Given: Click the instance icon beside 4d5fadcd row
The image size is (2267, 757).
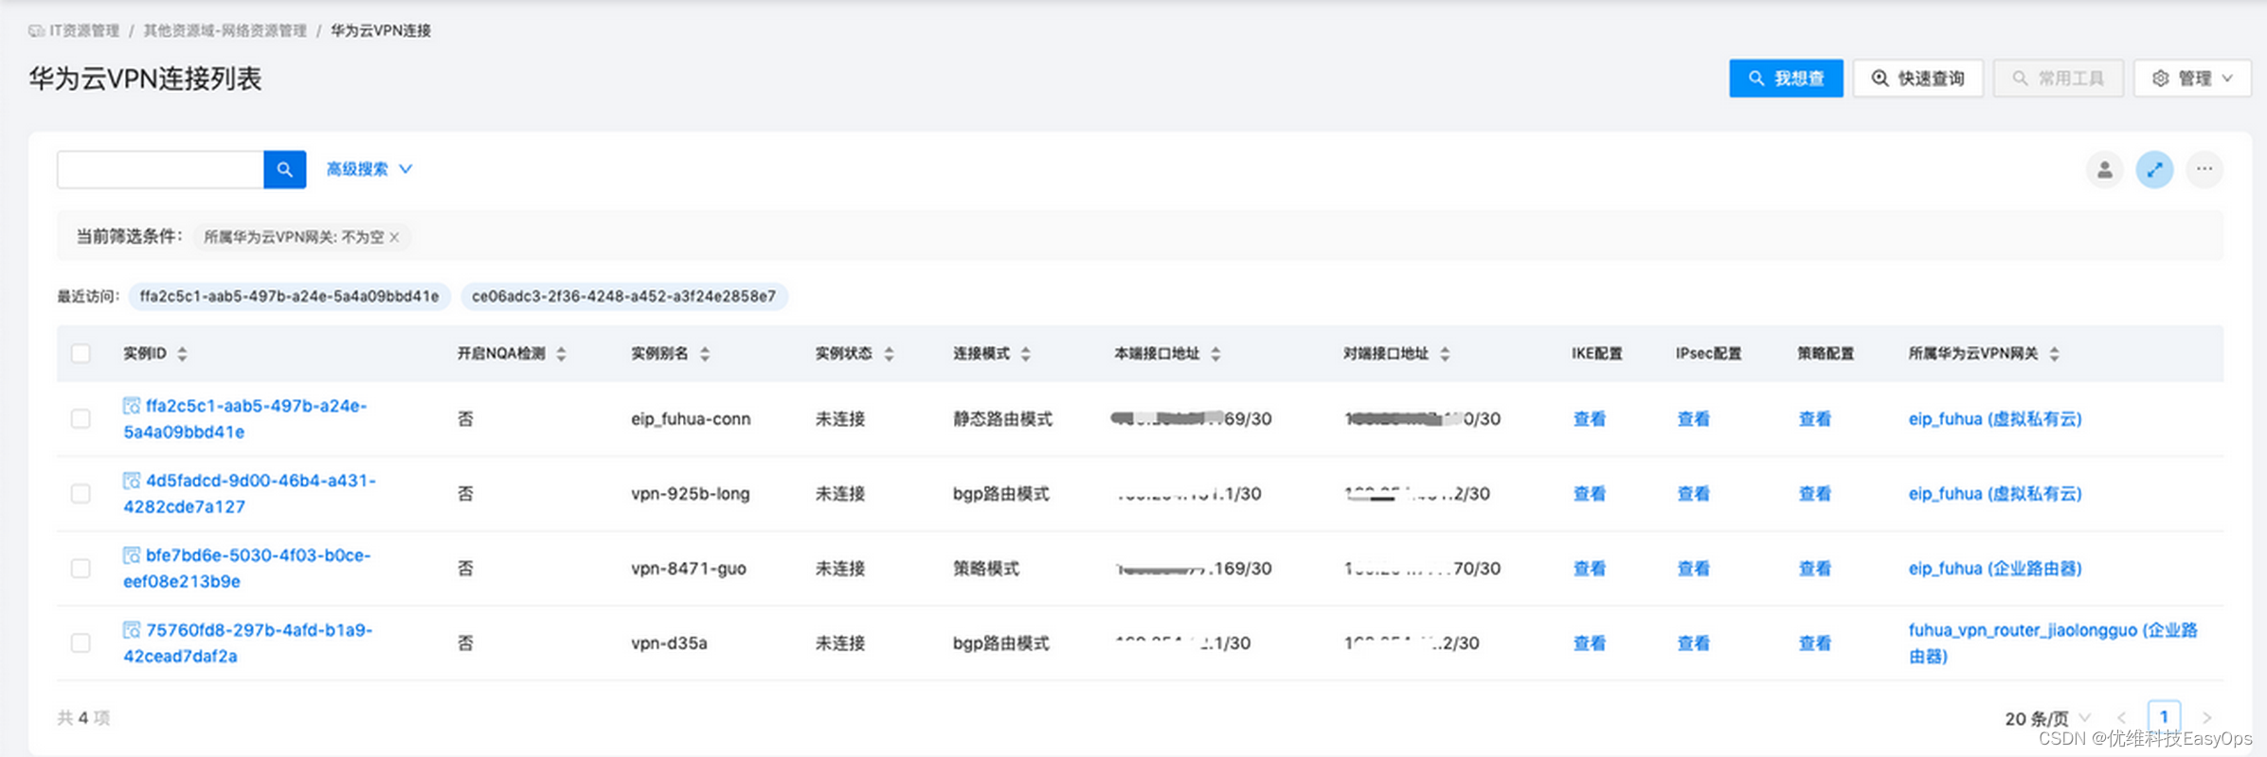Looking at the screenshot, I should [x=132, y=481].
